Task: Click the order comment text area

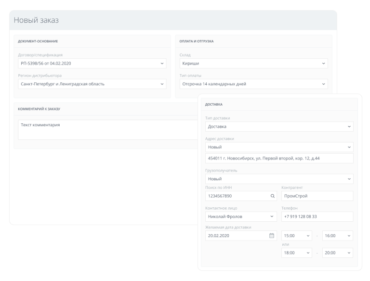Action: click(107, 130)
